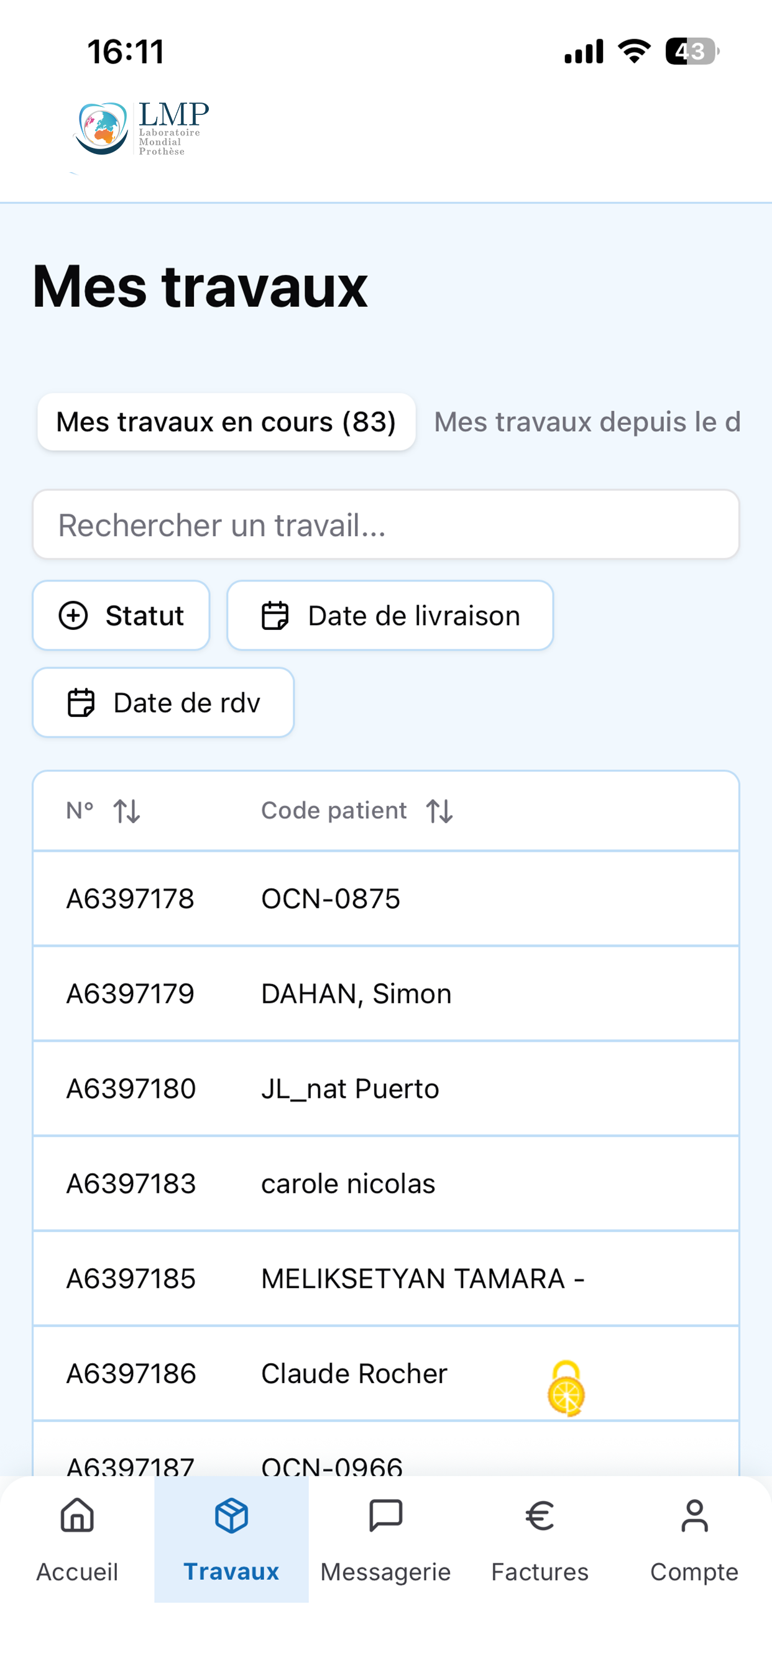The image size is (772, 1670).
Task: Open job A6397185 MELIKSETYAN TAMARA
Action: tap(386, 1279)
